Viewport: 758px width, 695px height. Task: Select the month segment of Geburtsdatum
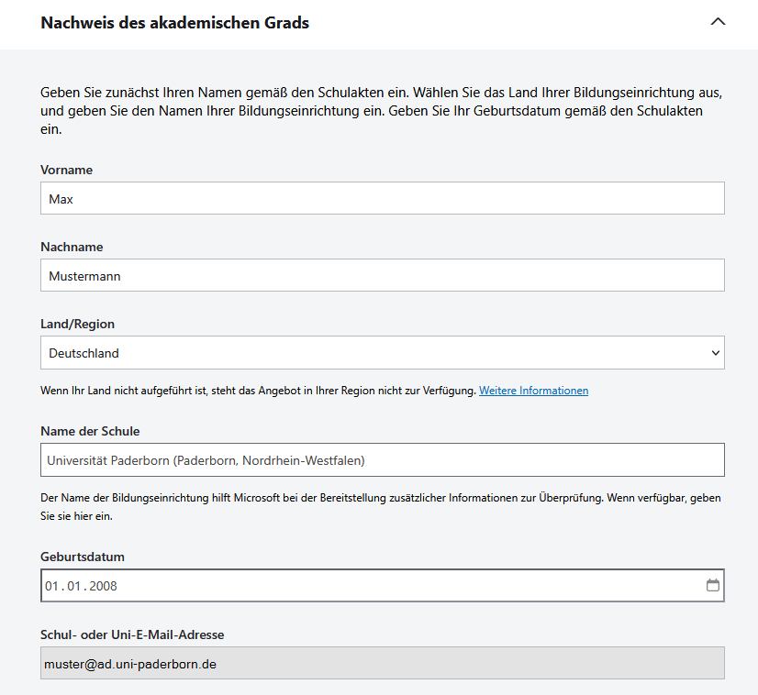coord(73,586)
